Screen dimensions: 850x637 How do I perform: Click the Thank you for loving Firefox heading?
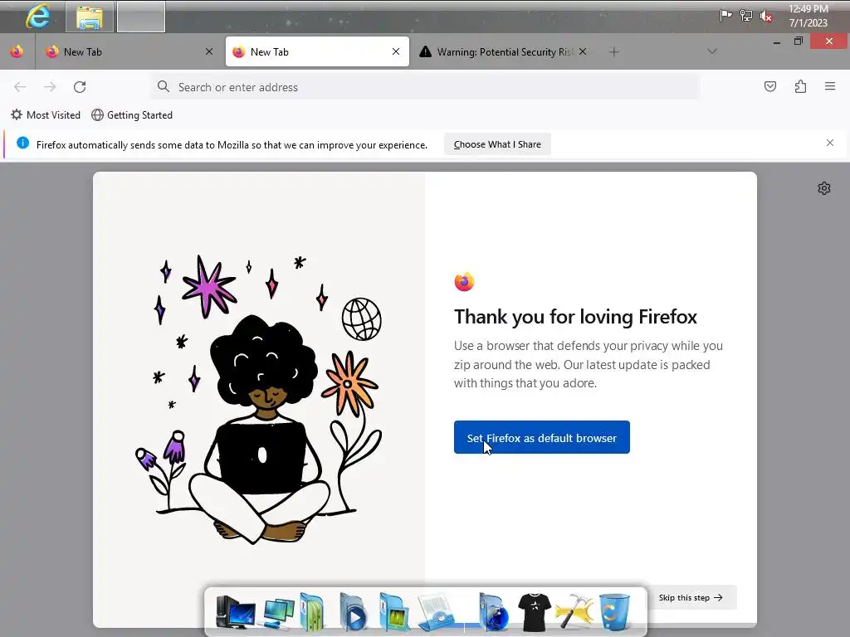pyautogui.click(x=575, y=317)
